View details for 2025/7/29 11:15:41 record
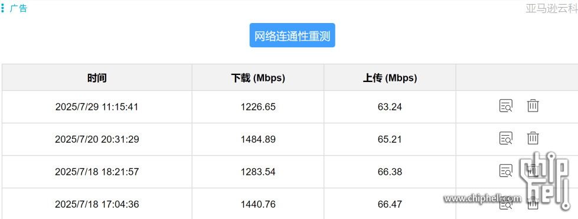 coord(506,106)
